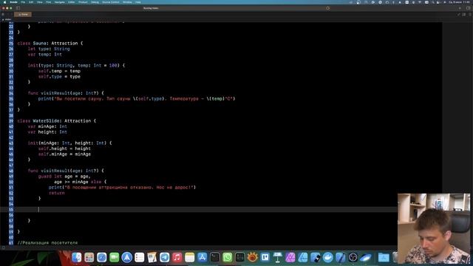Open the Debug menu
The width and height of the screenshot is (473, 266).
coord(95,2)
